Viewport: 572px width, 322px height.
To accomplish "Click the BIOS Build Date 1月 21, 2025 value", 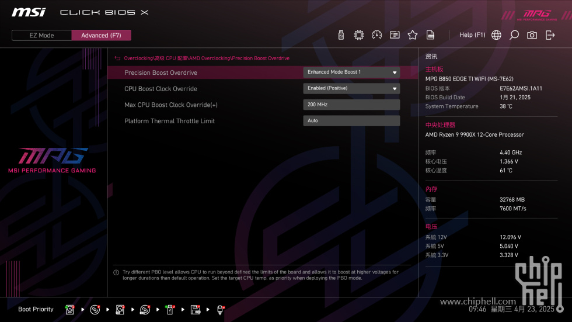I will tap(515, 98).
